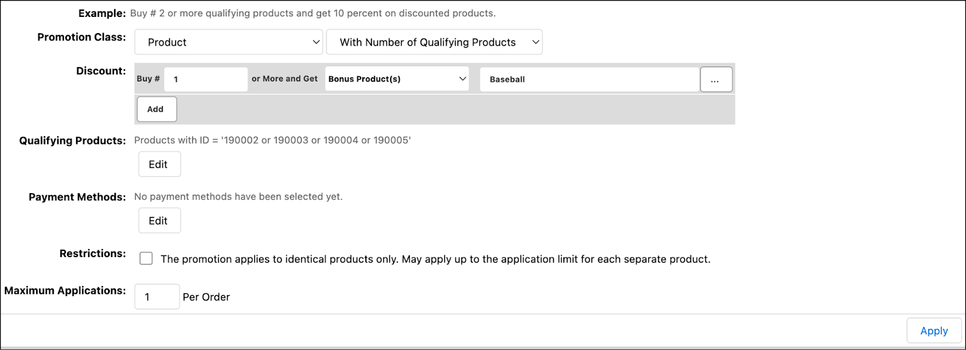Screen dimensions: 966x350
Task: Edit the Payment Methods selection
Action: click(x=159, y=221)
